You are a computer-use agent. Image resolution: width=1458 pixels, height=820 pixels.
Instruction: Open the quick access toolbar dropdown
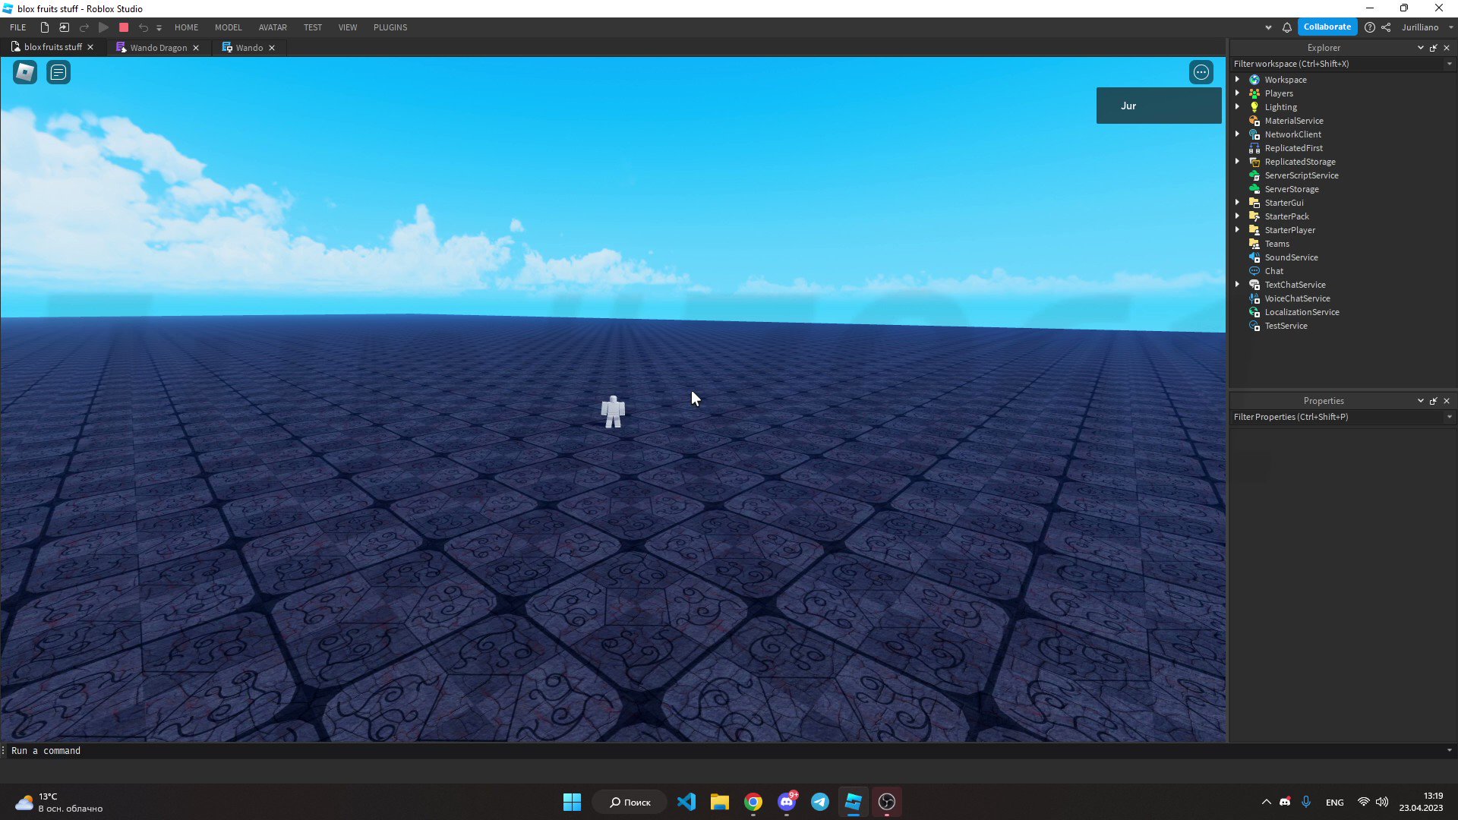coord(159,28)
